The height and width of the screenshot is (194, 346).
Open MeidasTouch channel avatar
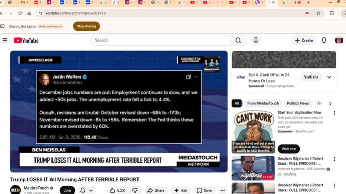coord(15,190)
